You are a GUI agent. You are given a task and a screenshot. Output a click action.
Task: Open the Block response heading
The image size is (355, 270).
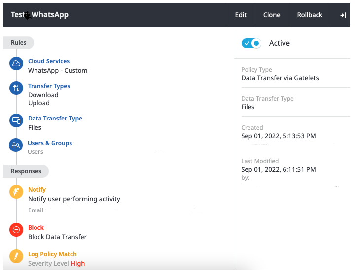[x=36, y=228]
